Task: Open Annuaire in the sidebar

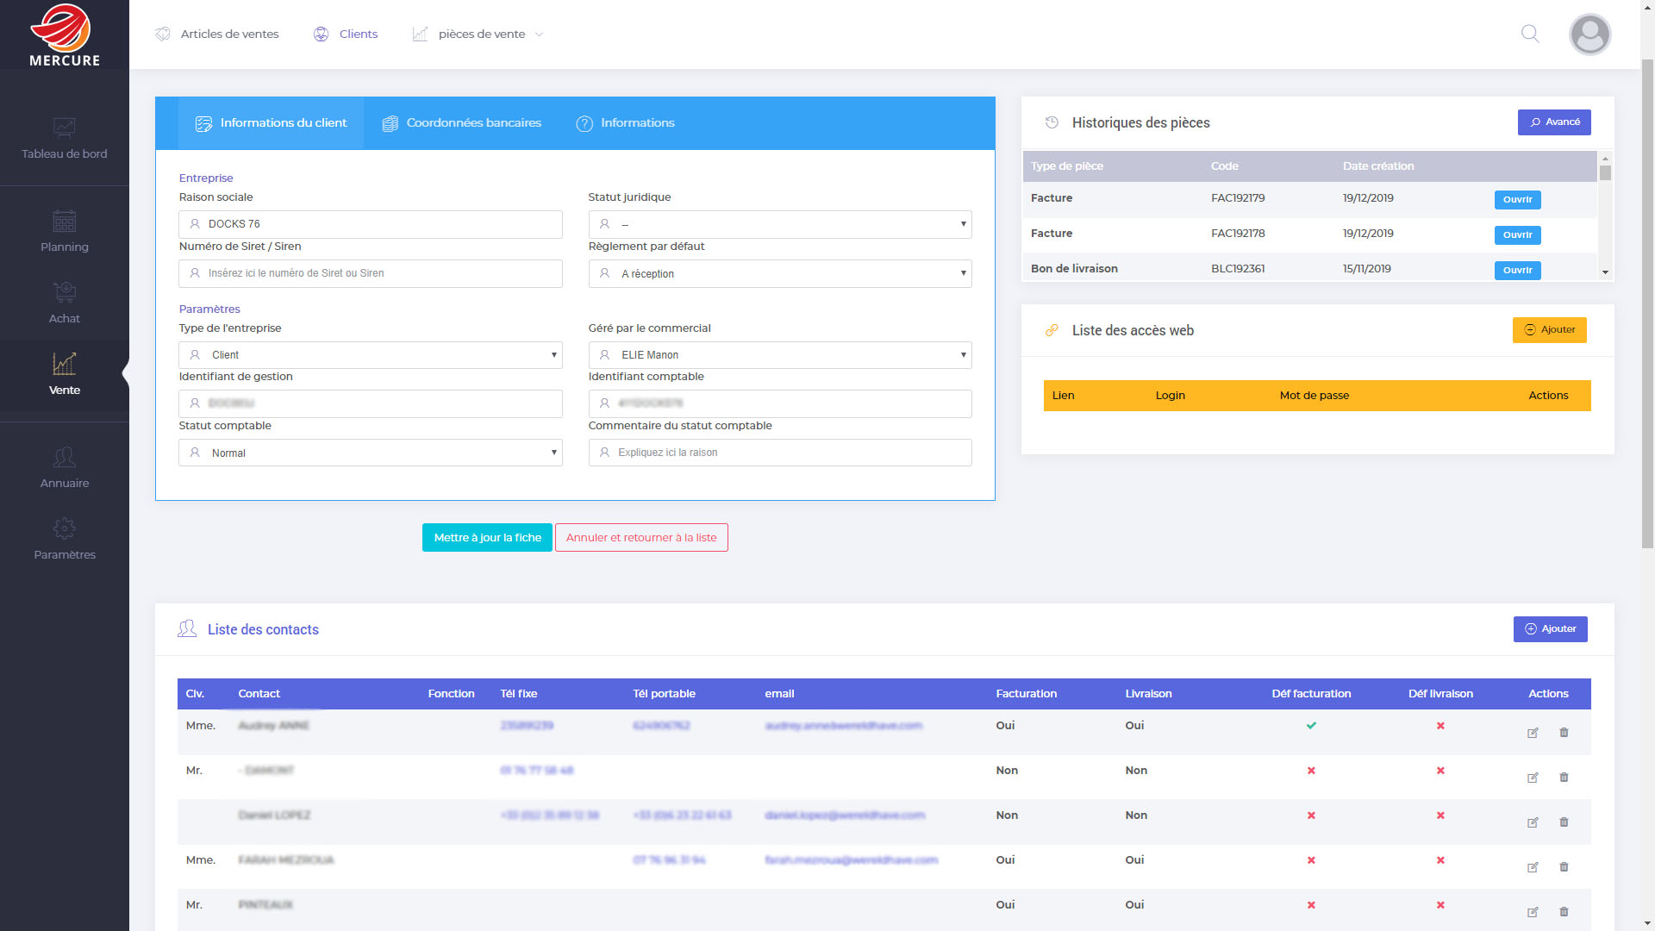Action: pos(65,467)
